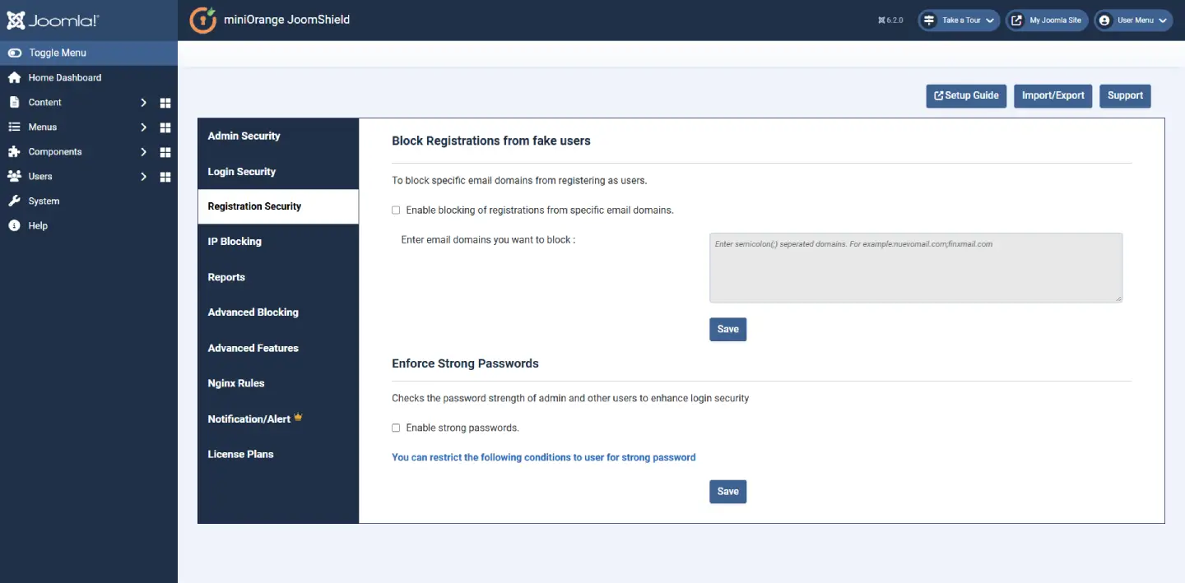Switch to the Login Security tab
Image resolution: width=1185 pixels, height=583 pixels.
tap(278, 172)
